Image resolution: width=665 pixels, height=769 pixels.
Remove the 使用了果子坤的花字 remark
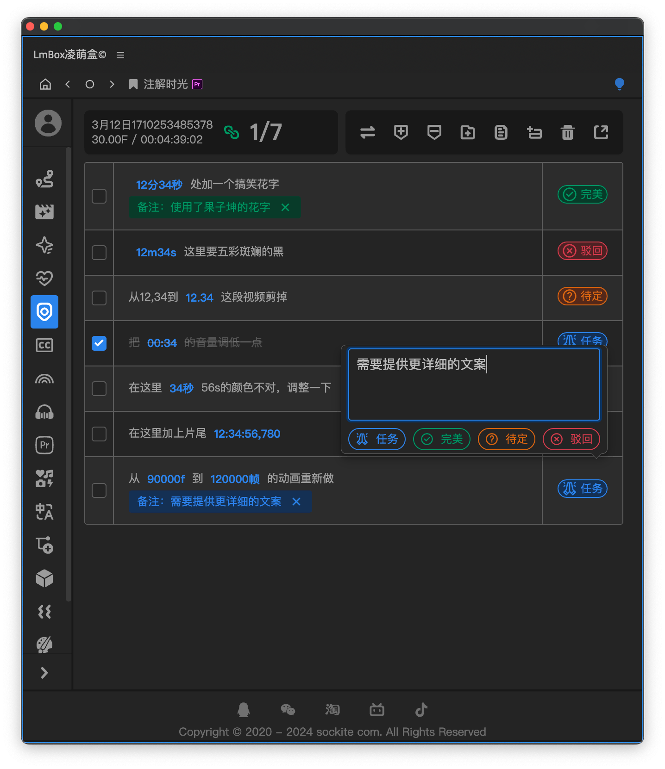(285, 207)
